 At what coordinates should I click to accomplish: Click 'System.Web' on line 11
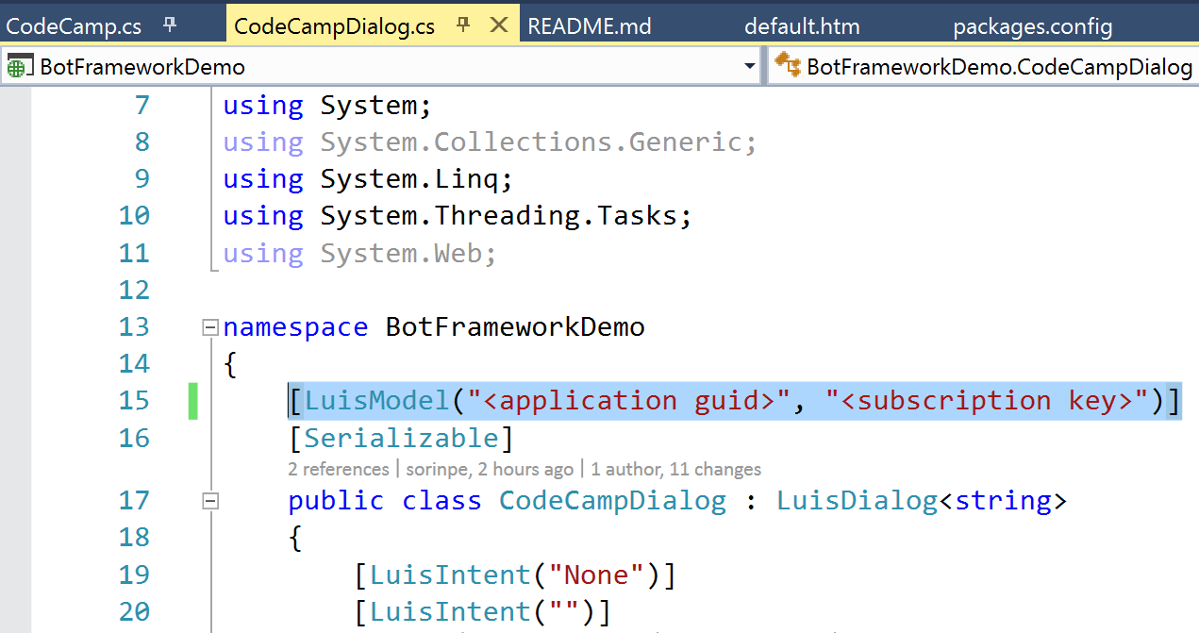[x=400, y=253]
